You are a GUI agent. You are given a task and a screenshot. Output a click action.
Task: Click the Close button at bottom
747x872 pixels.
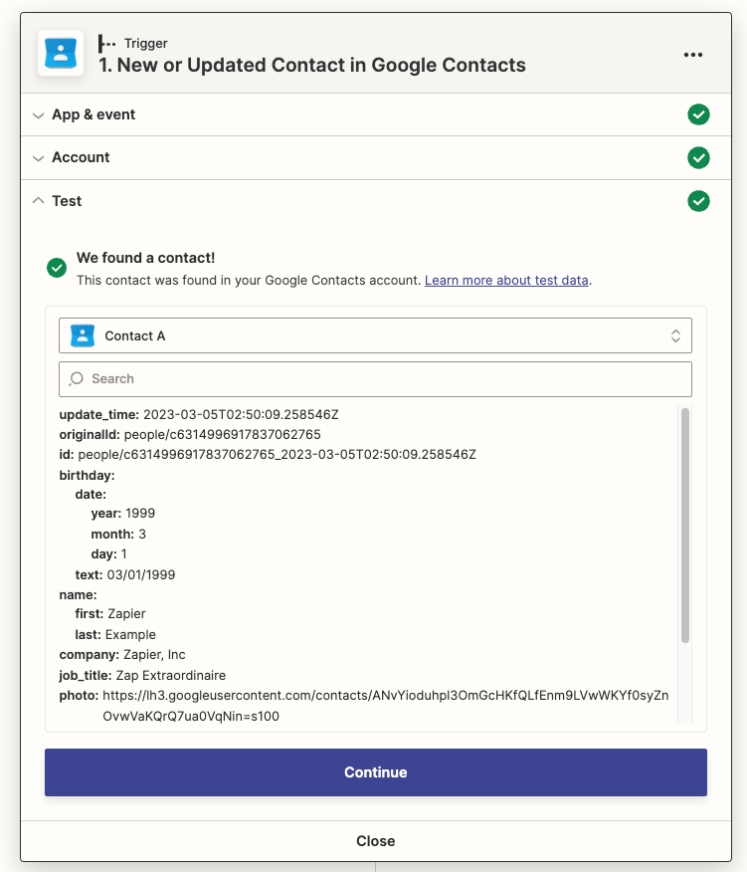click(375, 841)
